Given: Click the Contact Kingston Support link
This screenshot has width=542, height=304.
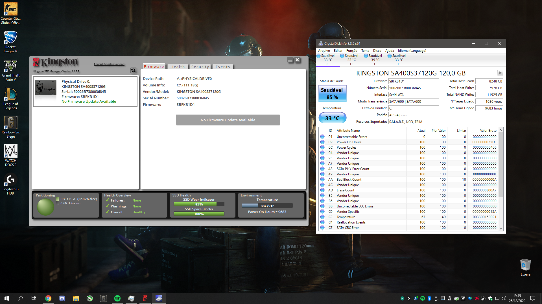Looking at the screenshot, I should point(109,64).
